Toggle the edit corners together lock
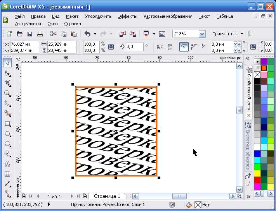This screenshot has width=276, height=211. (x=253, y=47)
